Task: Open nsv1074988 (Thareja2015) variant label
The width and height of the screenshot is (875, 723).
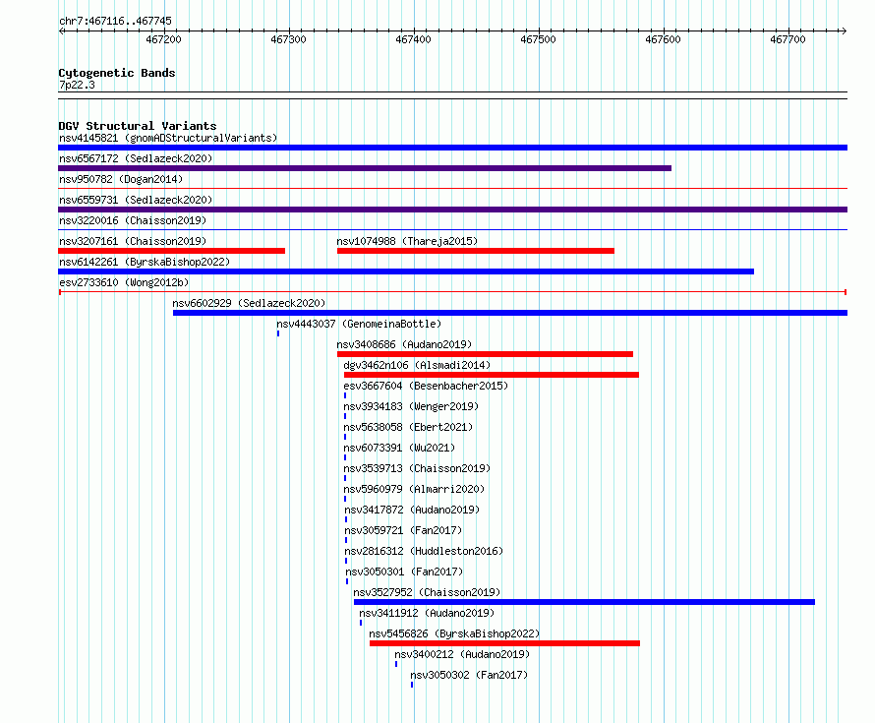Action: [x=407, y=241]
